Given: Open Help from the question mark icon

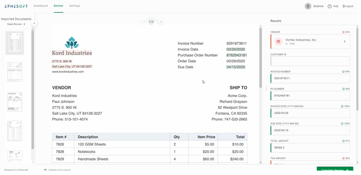Looking at the screenshot, I should point(330,6).
